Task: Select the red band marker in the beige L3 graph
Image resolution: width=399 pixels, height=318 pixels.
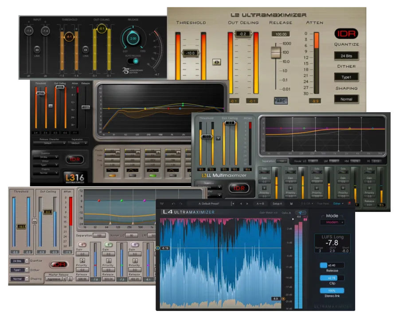Action: click(99, 200)
